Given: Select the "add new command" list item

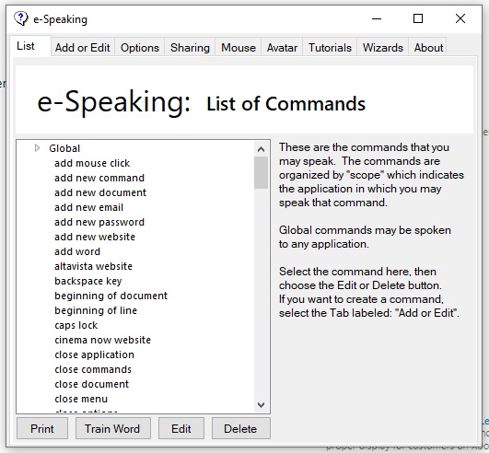Looking at the screenshot, I should click(99, 178).
